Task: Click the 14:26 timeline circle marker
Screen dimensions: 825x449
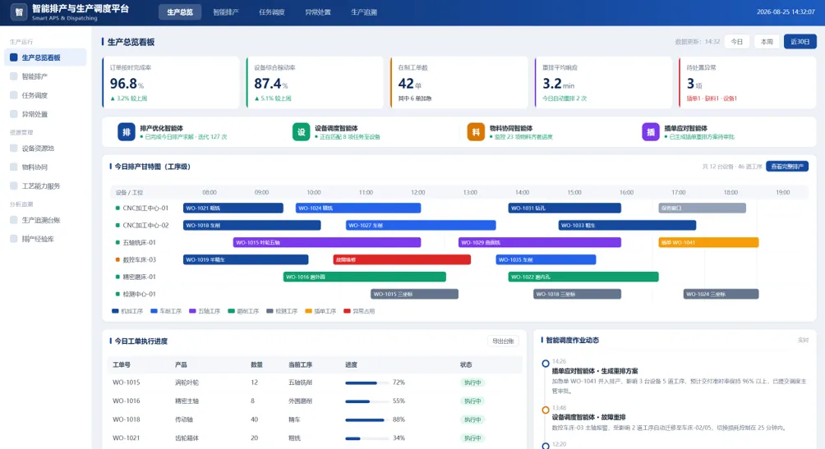Action: click(546, 364)
